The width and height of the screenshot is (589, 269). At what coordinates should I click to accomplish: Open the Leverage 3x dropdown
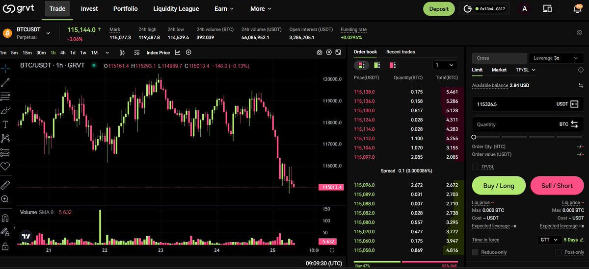coord(557,58)
